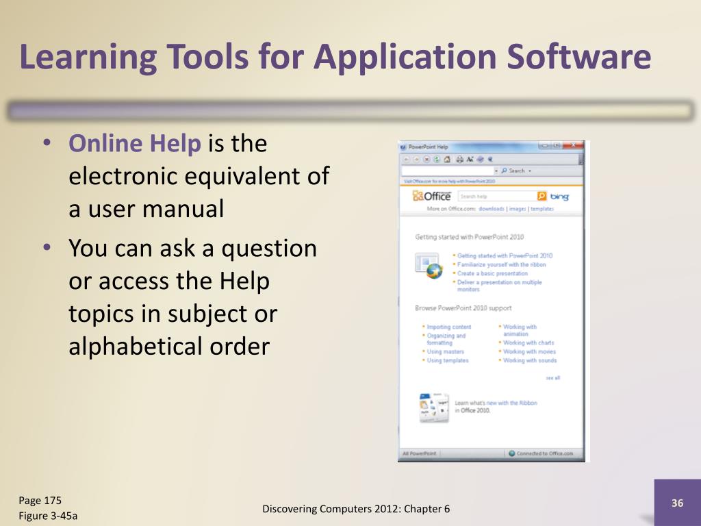The height and width of the screenshot is (526, 701).
Task: Open the downloads link
Action: pos(492,209)
